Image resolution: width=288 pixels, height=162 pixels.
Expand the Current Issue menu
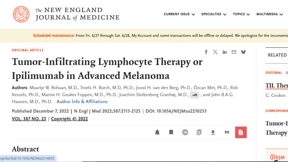[x=179, y=14]
